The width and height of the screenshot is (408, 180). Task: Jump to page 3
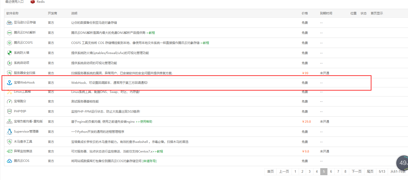coord(309,171)
